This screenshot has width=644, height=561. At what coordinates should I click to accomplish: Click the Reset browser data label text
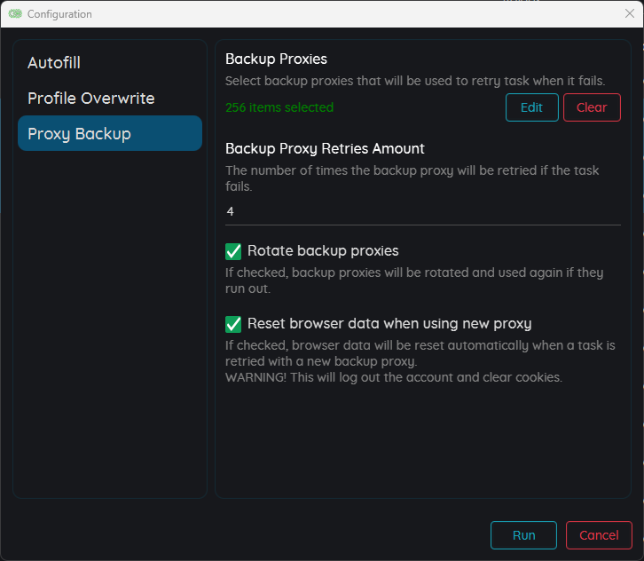click(389, 323)
